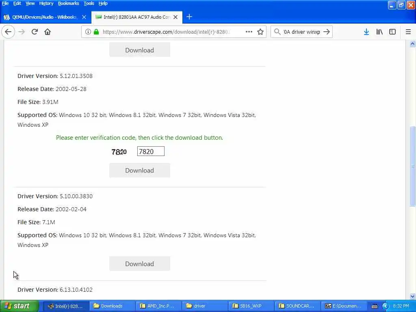Click the search magnifier icon
This screenshot has height=312, width=416.
coord(277,32)
